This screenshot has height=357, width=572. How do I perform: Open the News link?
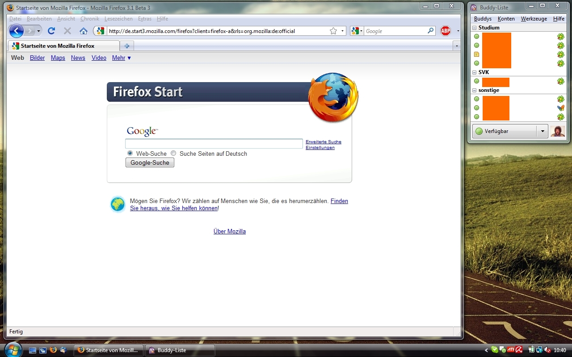pos(78,58)
